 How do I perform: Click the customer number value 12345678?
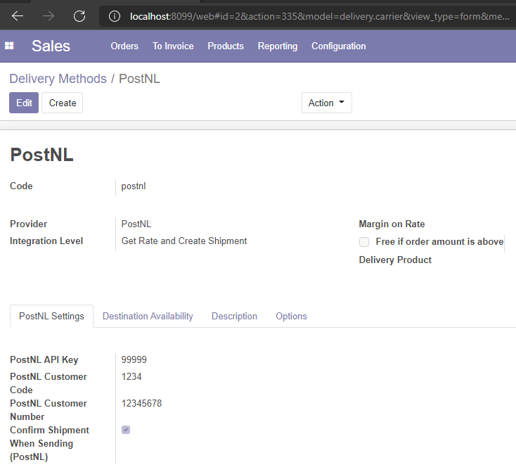(x=141, y=403)
